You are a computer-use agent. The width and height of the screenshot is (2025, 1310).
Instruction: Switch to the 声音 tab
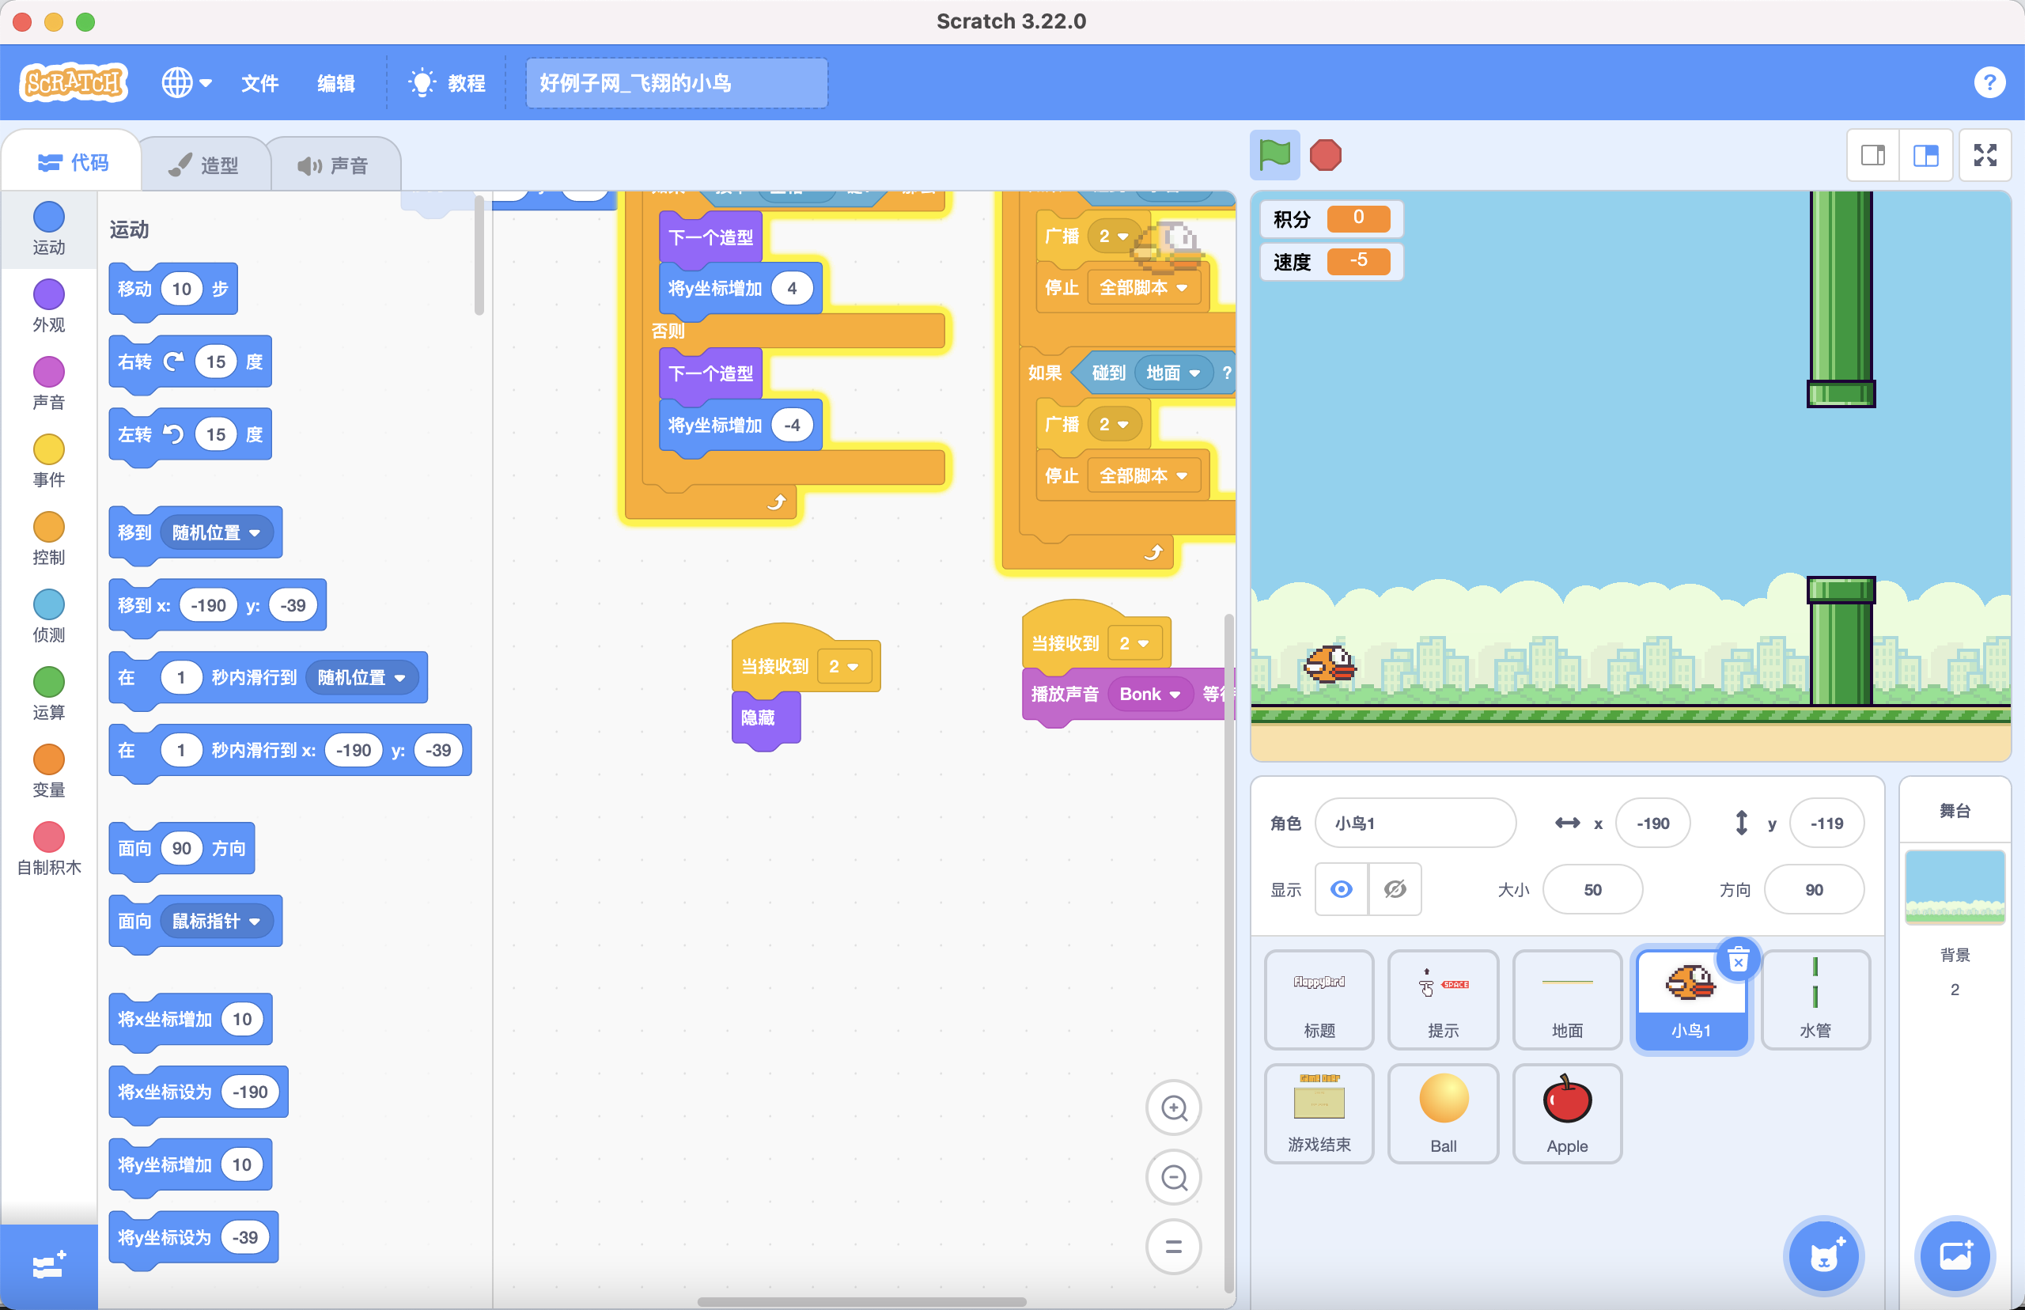pyautogui.click(x=333, y=165)
